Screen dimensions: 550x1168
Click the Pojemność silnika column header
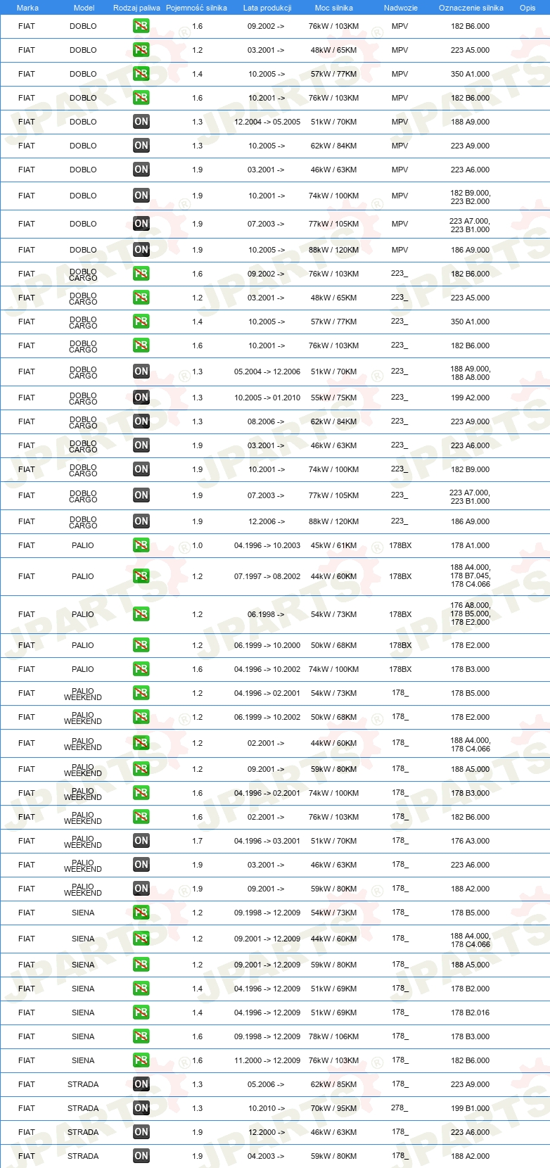pos(196,8)
